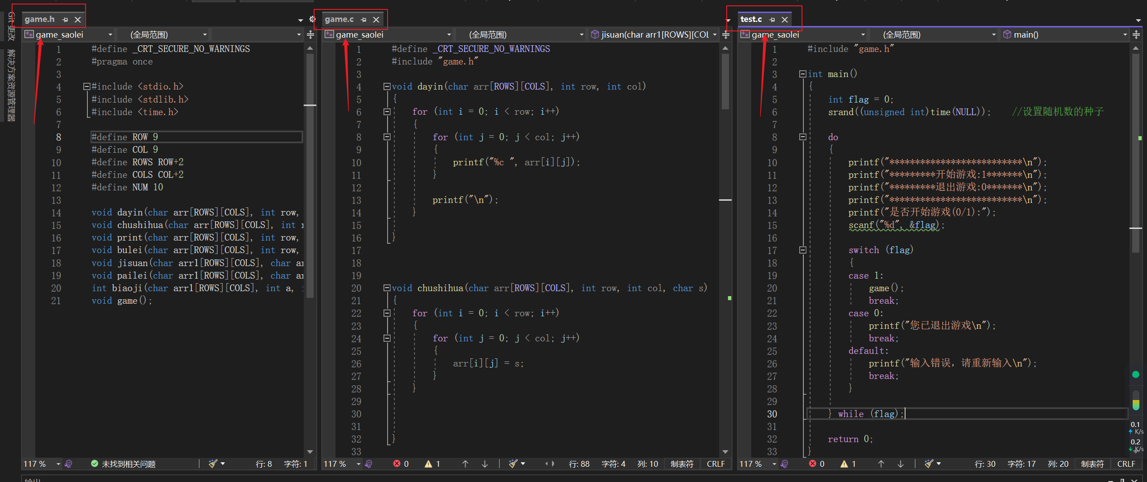
Task: Pin the game.h tab
Action: [x=65, y=20]
